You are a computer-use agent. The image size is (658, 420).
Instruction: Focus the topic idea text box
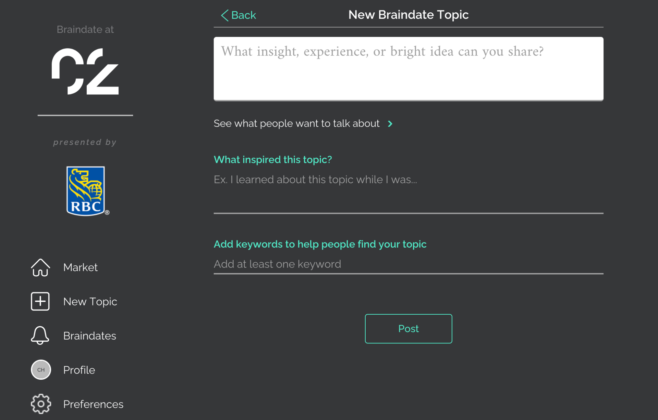coord(408,68)
